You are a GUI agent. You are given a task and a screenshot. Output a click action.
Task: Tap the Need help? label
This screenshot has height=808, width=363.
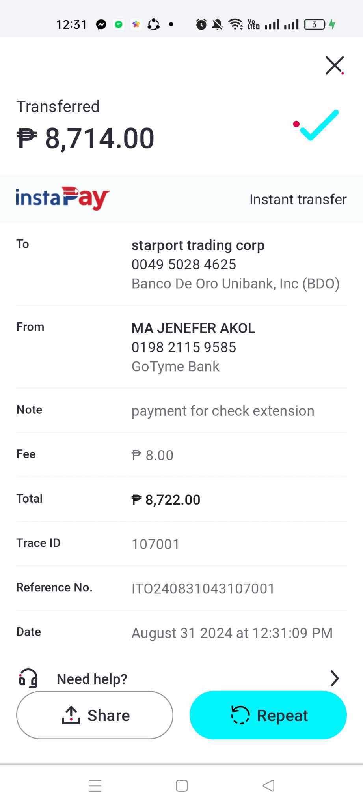click(x=92, y=679)
